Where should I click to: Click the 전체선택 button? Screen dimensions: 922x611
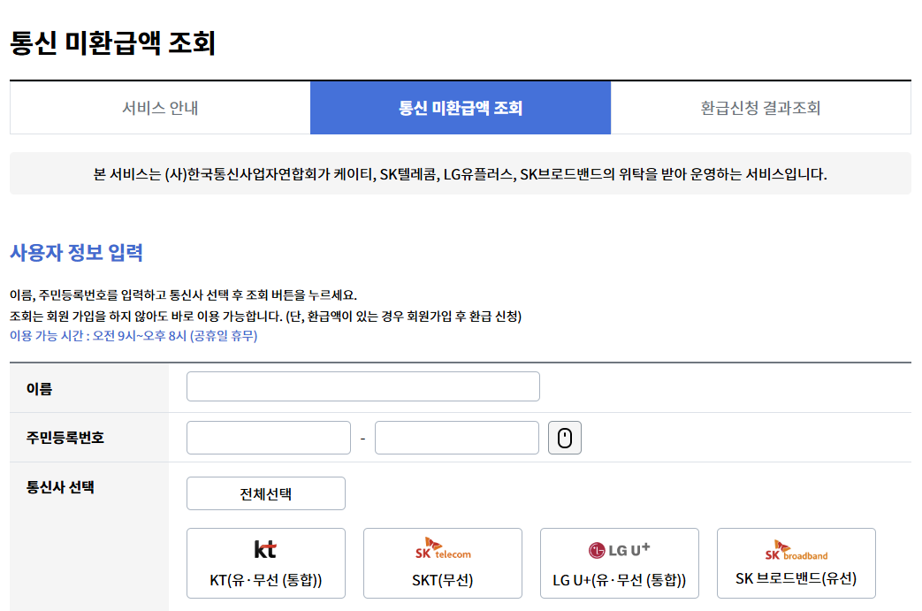[266, 493]
